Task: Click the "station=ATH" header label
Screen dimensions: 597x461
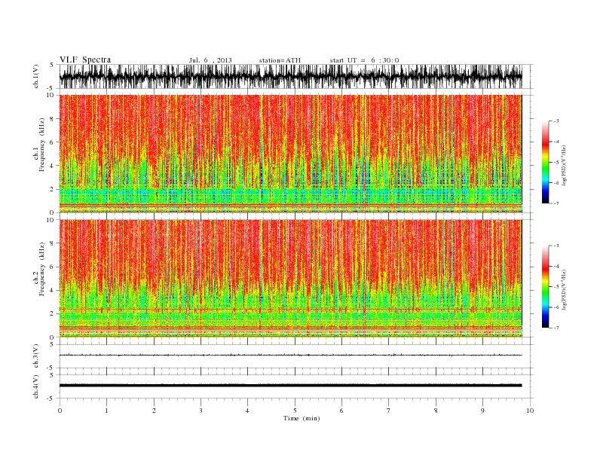Action: coord(280,60)
